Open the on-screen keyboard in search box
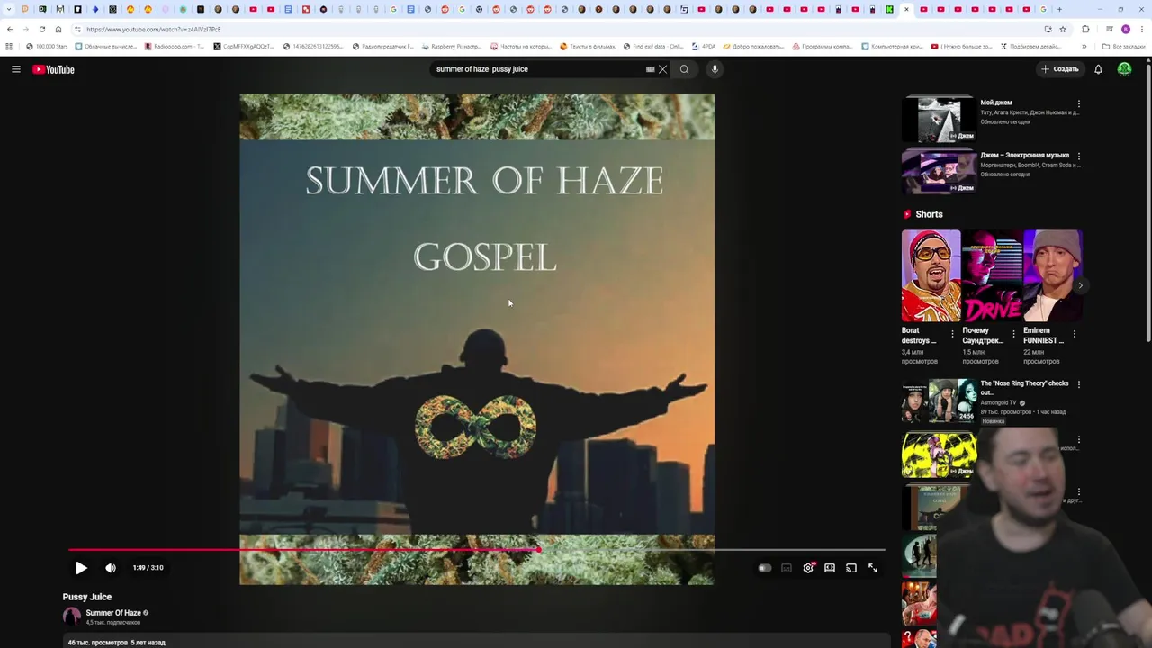Image resolution: width=1152 pixels, height=648 pixels. (x=650, y=69)
